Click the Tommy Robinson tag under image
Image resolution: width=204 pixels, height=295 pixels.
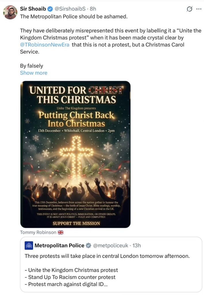tap(38, 232)
